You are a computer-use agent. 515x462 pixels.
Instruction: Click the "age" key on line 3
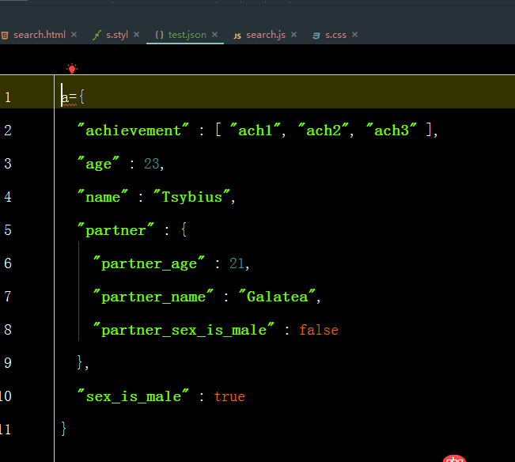coord(98,164)
